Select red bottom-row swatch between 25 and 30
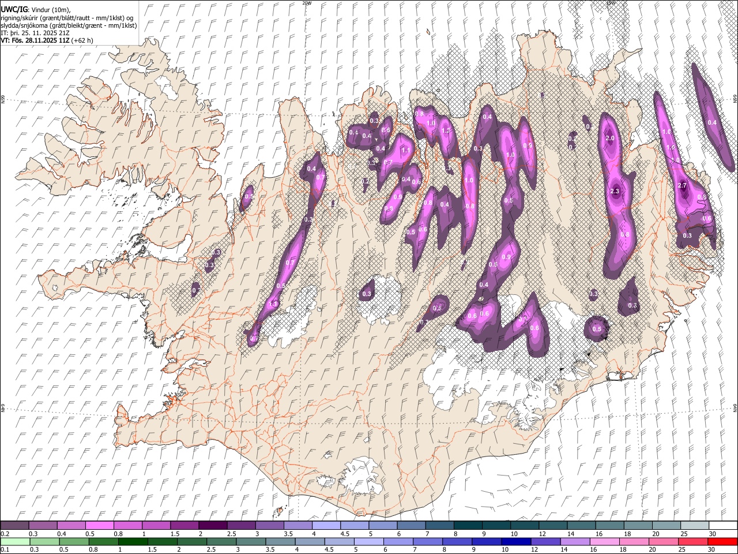Image resolution: width=738 pixels, height=554 pixels. (x=694, y=541)
